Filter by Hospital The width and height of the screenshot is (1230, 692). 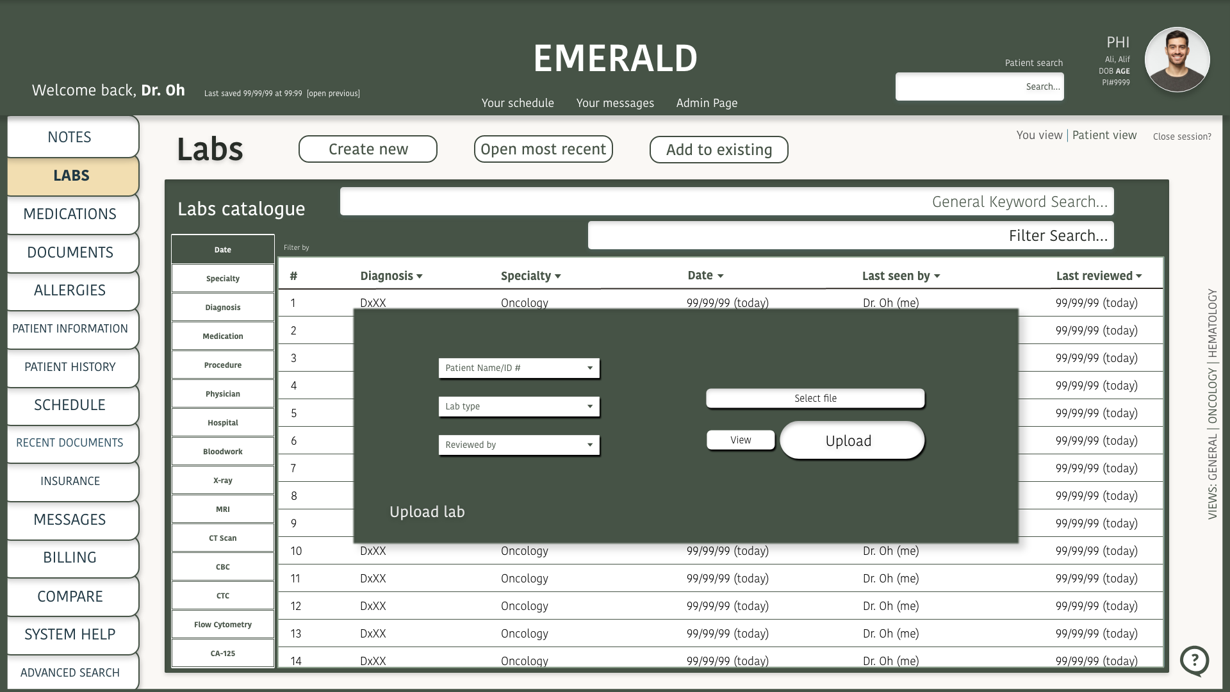coord(223,422)
